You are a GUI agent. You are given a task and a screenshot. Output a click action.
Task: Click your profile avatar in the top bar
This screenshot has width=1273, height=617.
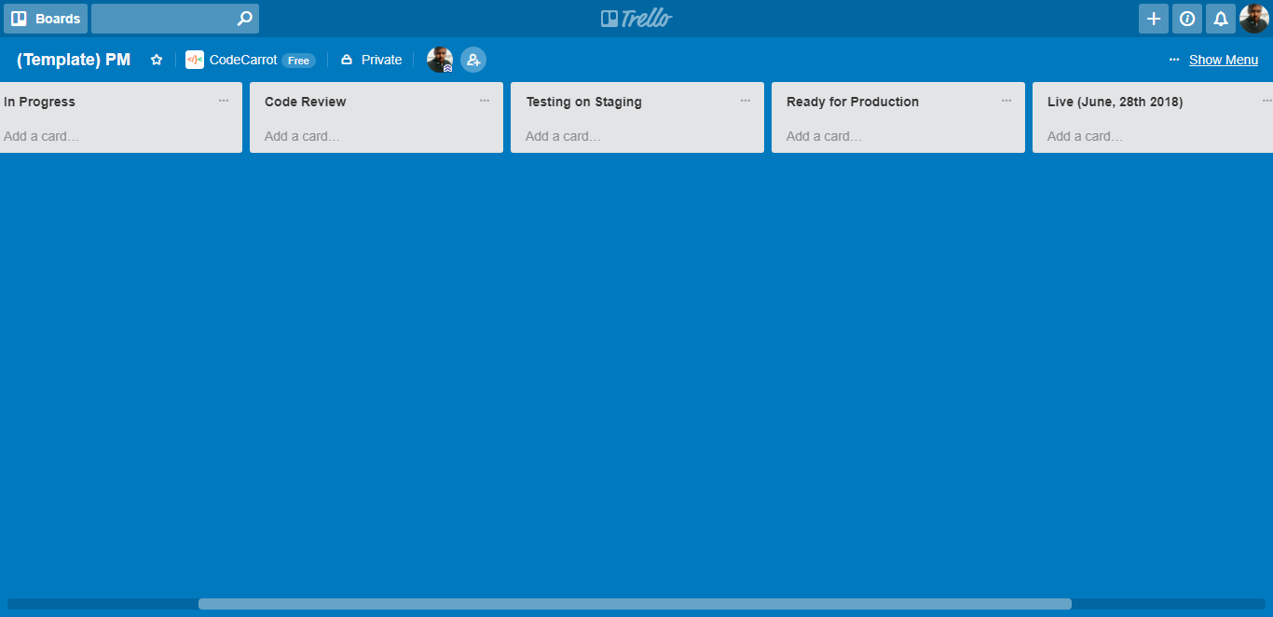tap(1253, 18)
